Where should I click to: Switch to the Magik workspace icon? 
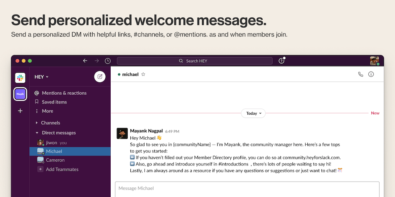tap(20, 94)
